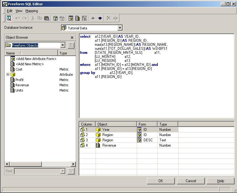Expand the unnamed Attribute tree node

(x=8, y=75)
